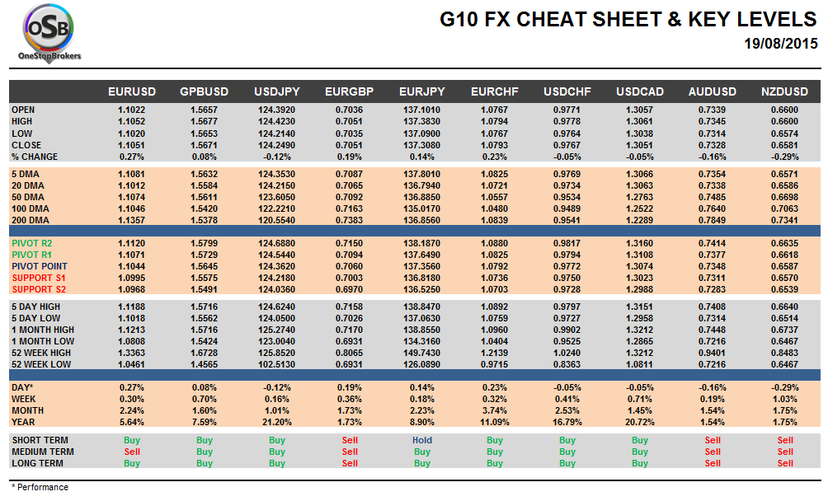Viewport: 828px width, 501px height.
Task: Click the PIVOT POINT row label
Action: (40, 266)
